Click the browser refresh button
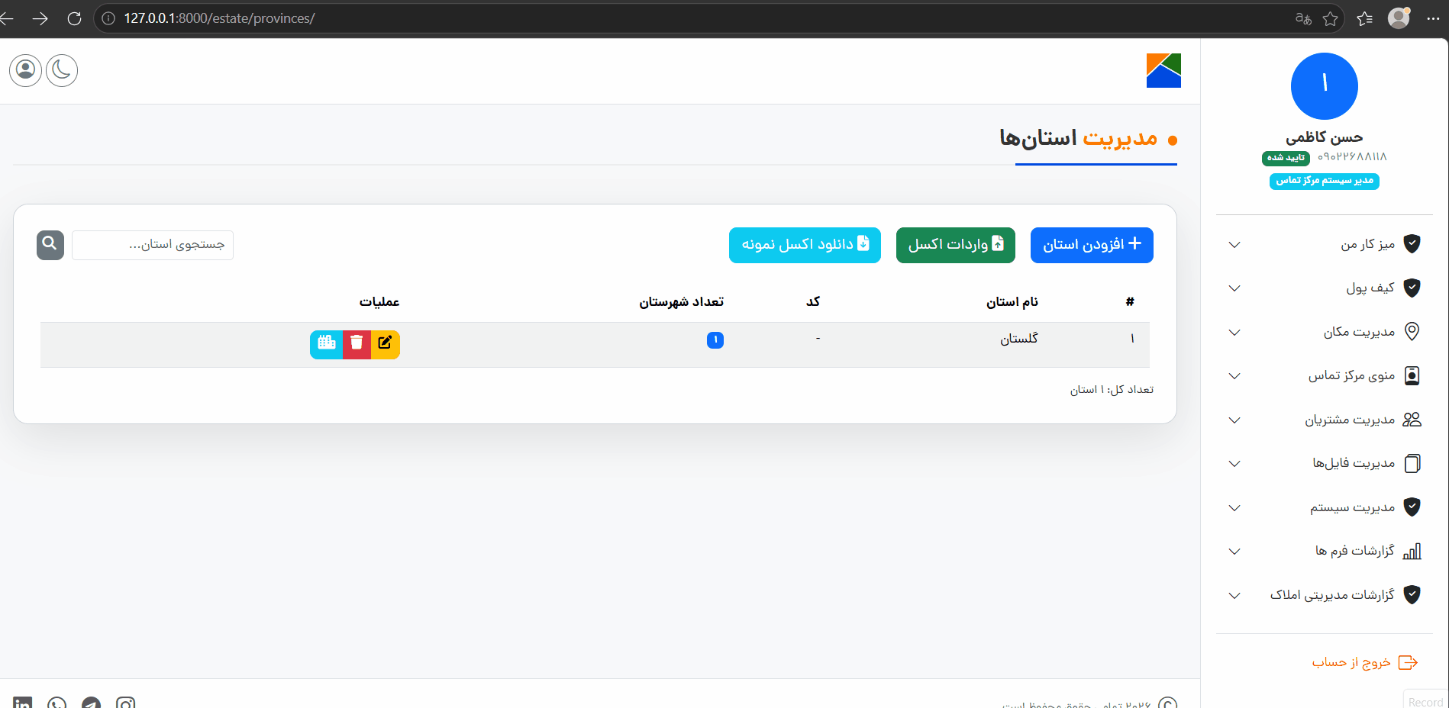 (74, 18)
